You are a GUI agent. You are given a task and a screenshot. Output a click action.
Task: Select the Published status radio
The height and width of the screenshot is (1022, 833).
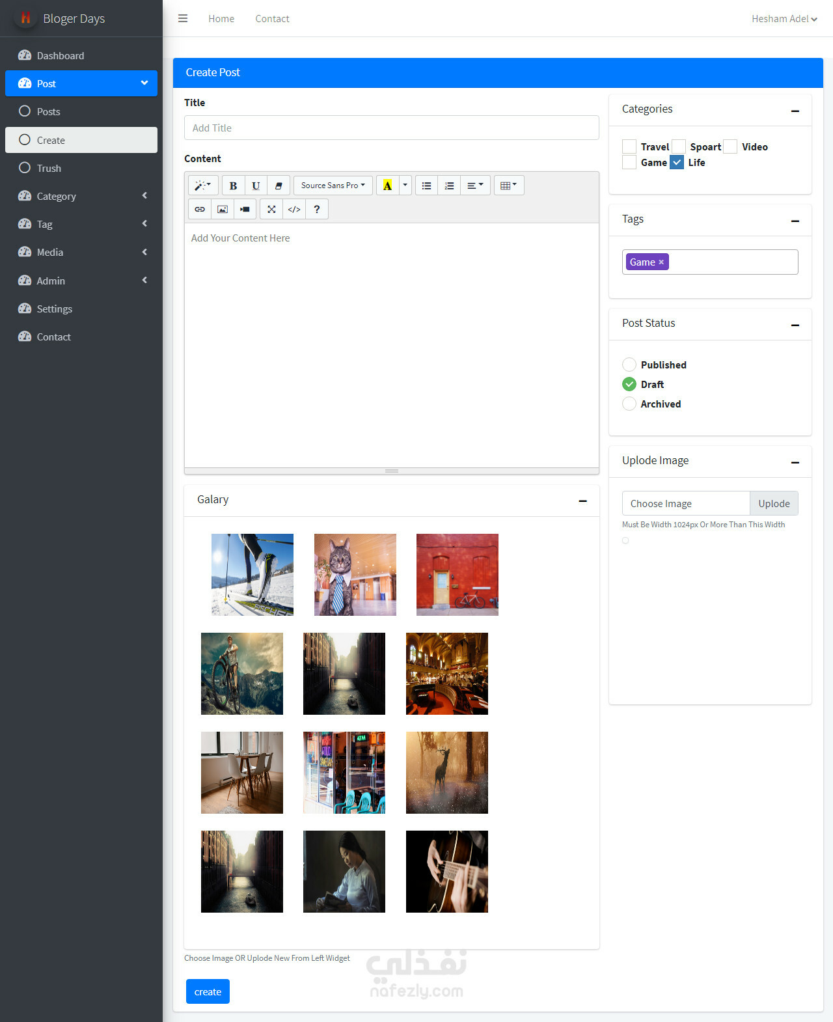click(629, 365)
